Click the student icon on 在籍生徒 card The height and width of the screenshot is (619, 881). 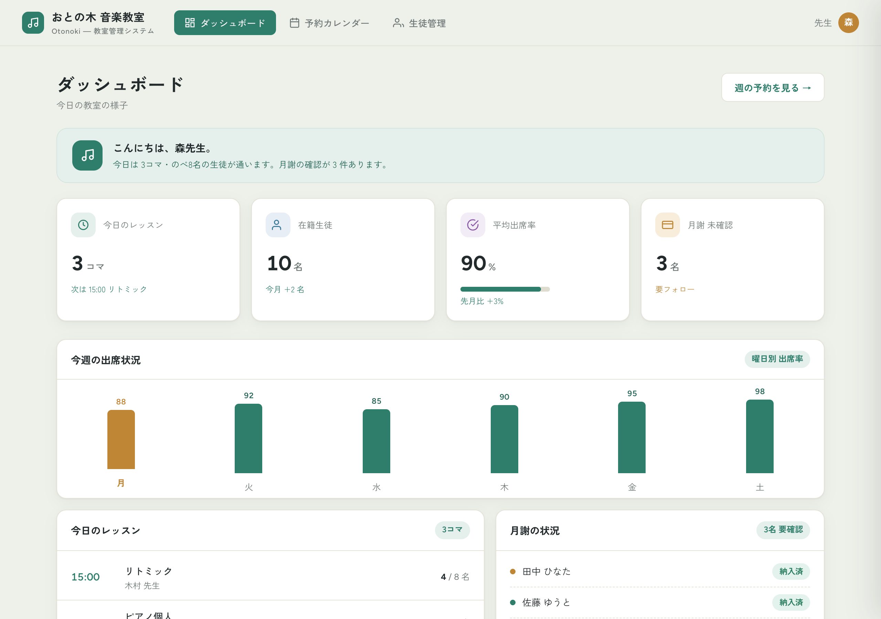click(x=278, y=225)
